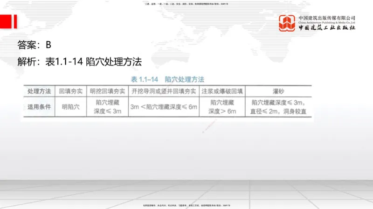Click the '灌砂' header cell
This screenshot has height=209, width=373.
pos(278,91)
